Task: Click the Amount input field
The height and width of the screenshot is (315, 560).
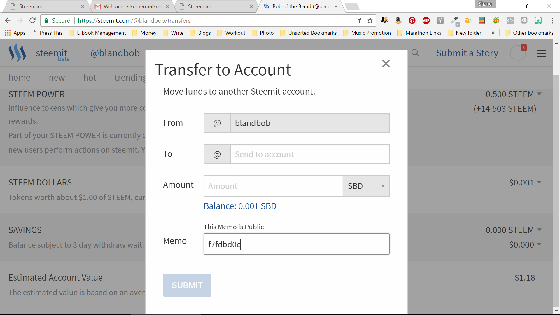Action: (x=273, y=186)
